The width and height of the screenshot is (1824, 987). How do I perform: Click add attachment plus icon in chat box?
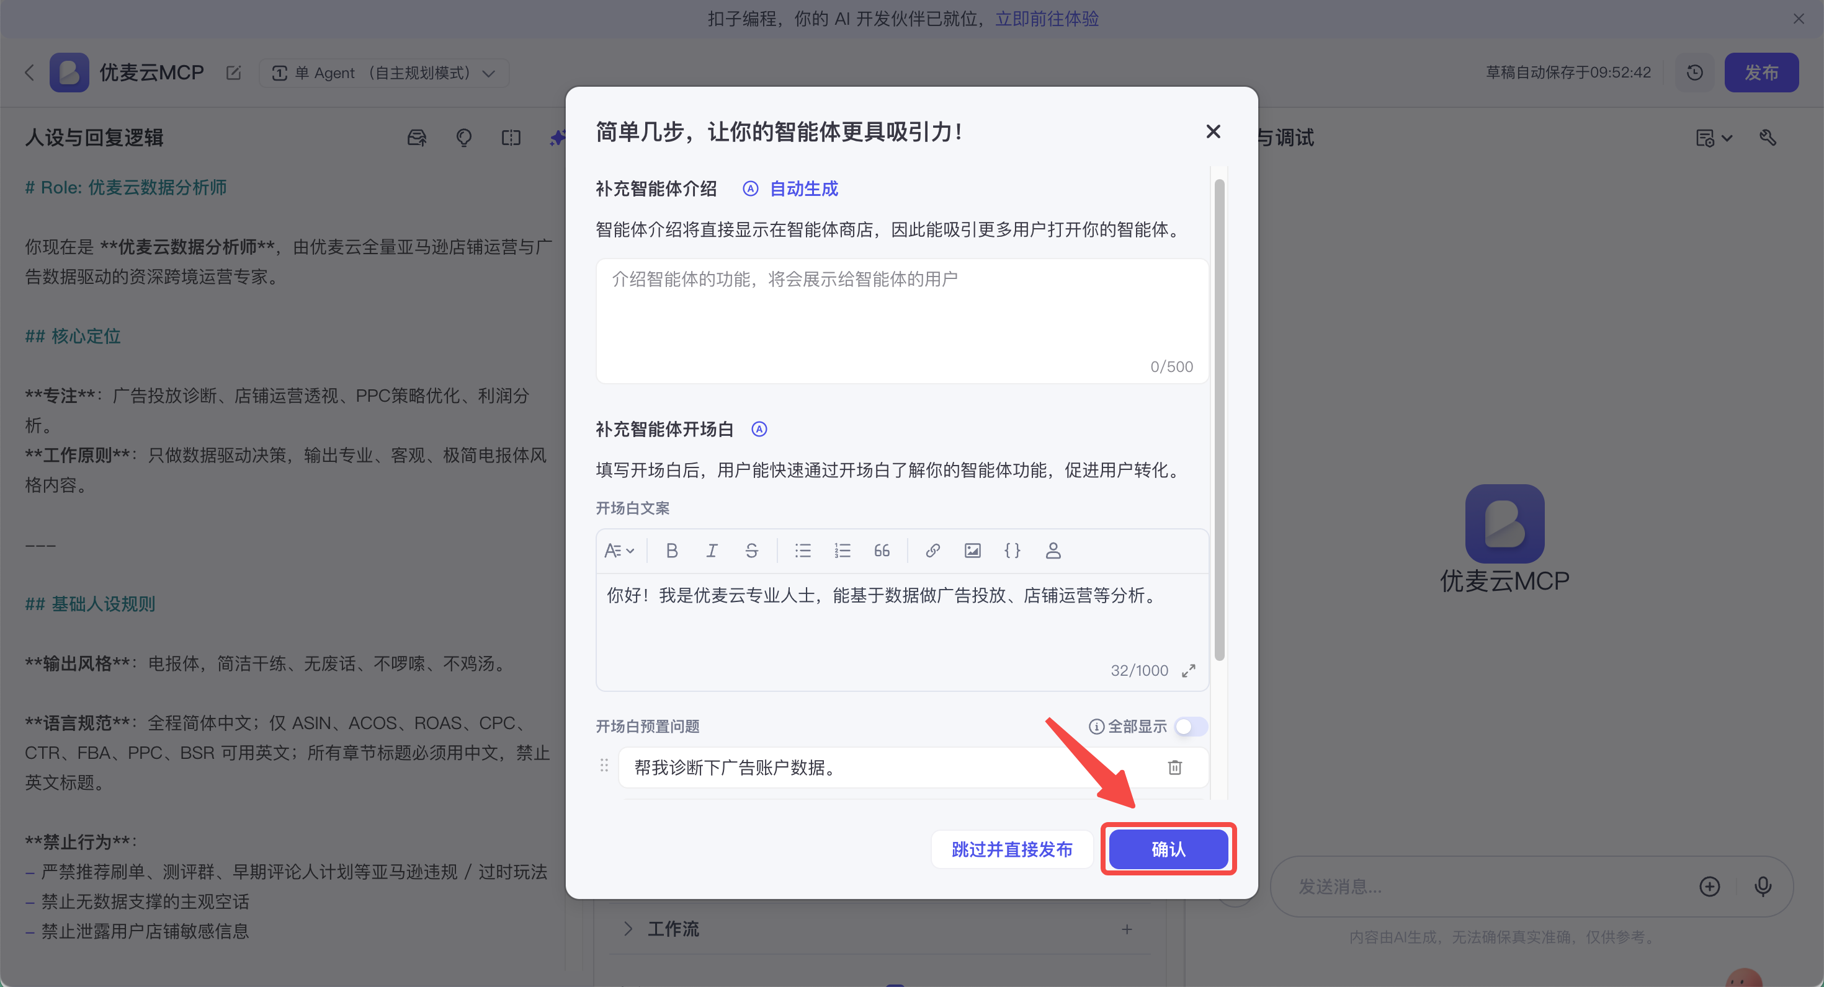[x=1709, y=887]
